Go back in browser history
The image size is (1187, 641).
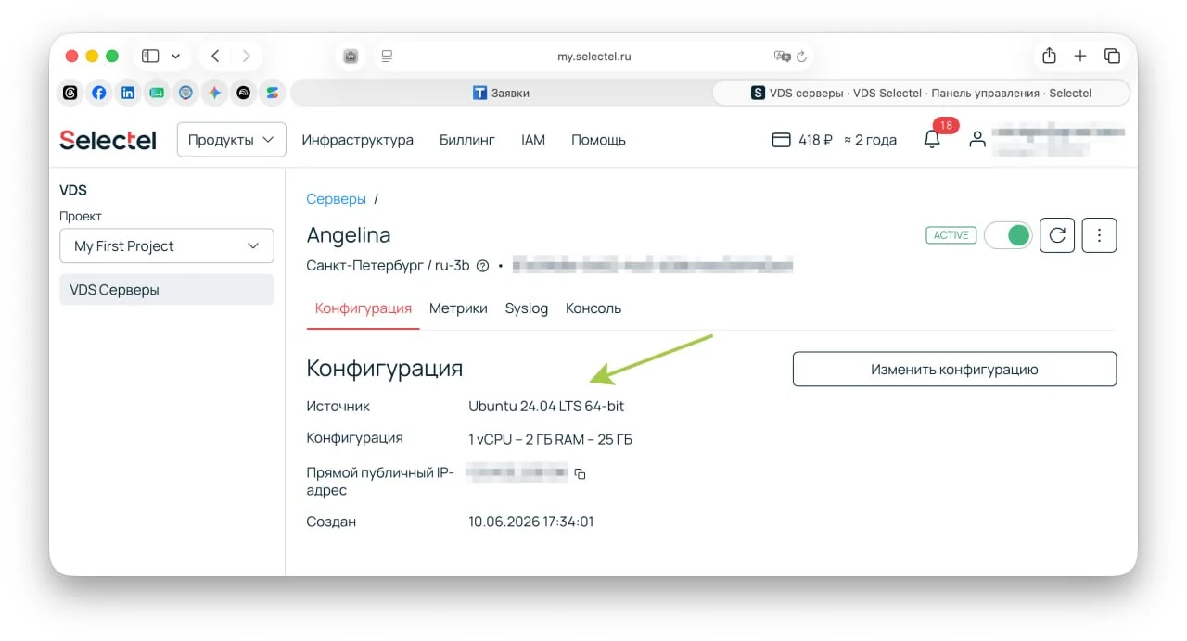pyautogui.click(x=215, y=56)
